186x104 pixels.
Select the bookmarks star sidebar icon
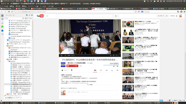[2, 15]
